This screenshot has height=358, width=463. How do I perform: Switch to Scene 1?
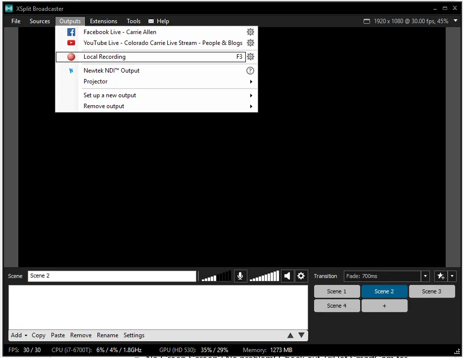point(337,291)
